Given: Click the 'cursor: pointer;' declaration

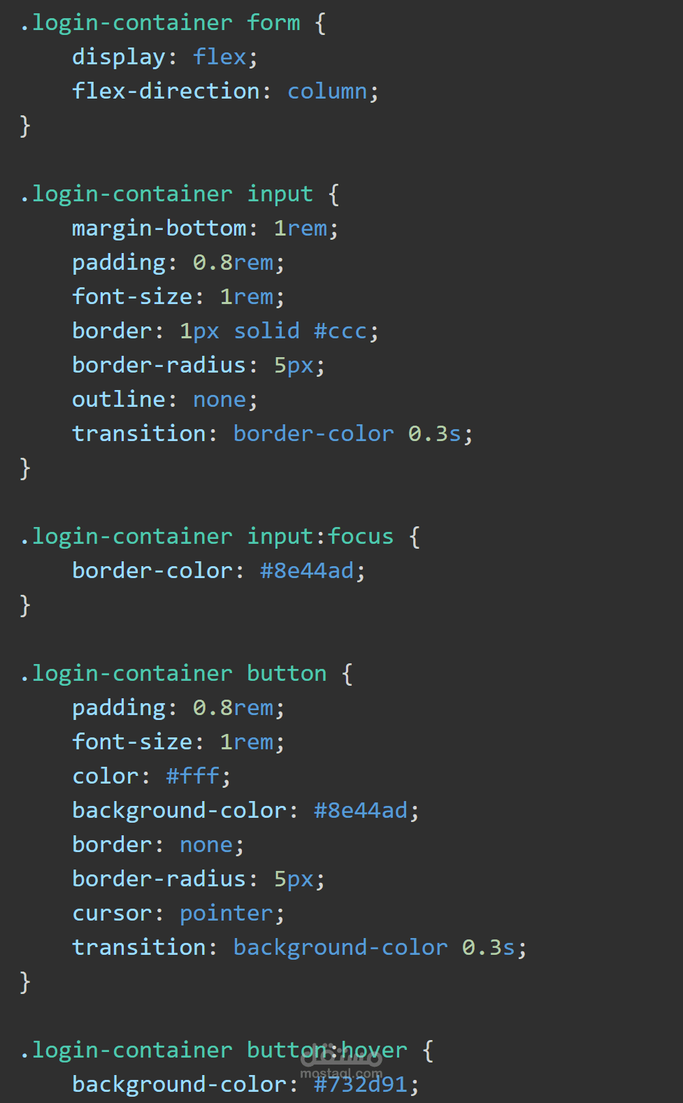Looking at the screenshot, I should coord(178,914).
